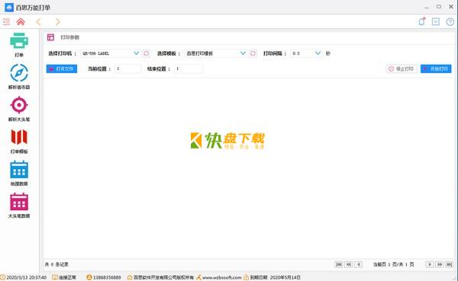Click the 共 0 条记录 record count
This screenshot has height=281, width=458.
pos(56,264)
